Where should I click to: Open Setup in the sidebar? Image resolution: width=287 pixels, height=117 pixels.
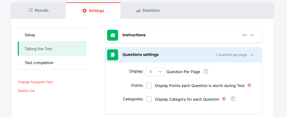[x=30, y=35]
